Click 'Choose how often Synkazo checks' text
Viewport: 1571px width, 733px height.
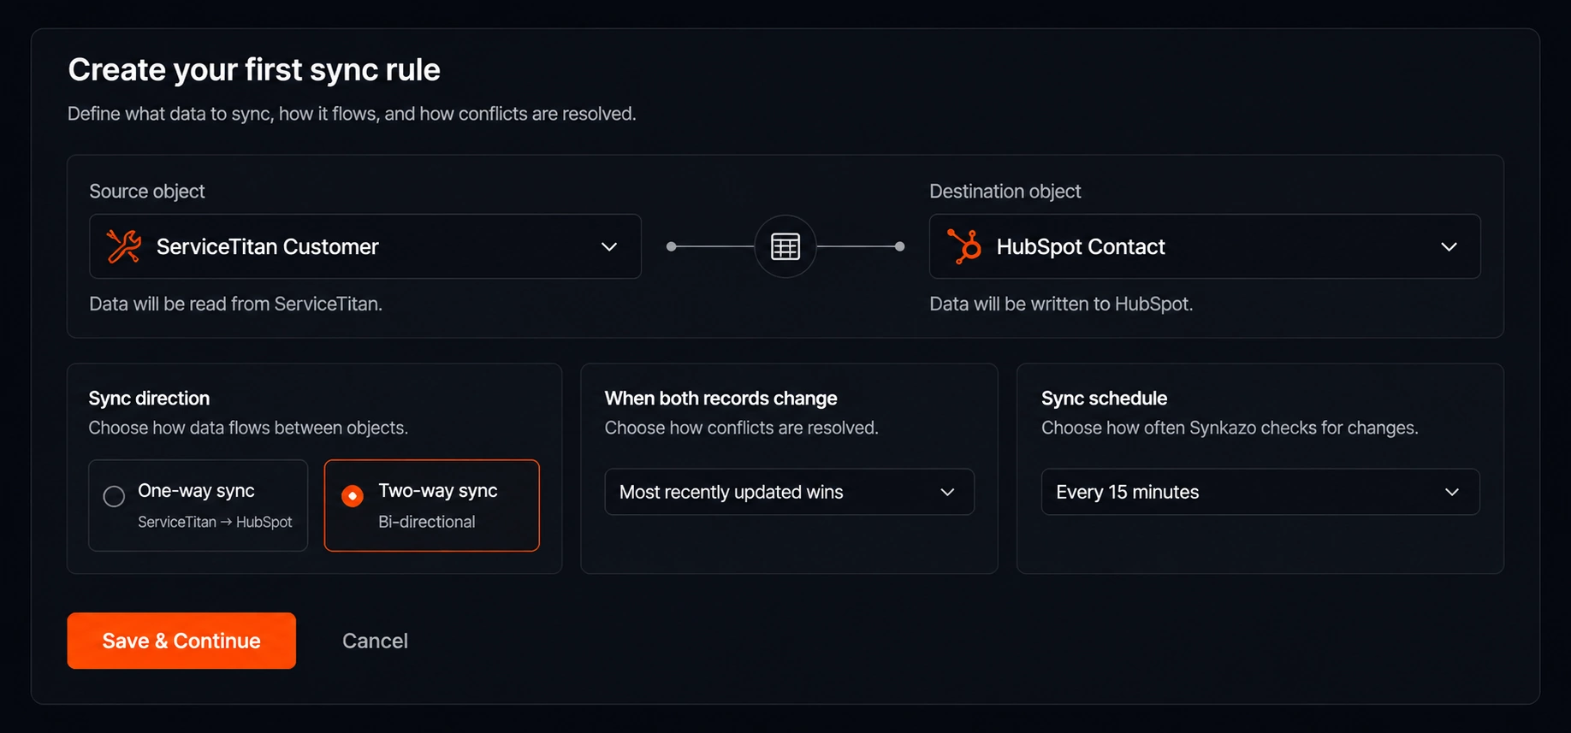[x=1230, y=428]
